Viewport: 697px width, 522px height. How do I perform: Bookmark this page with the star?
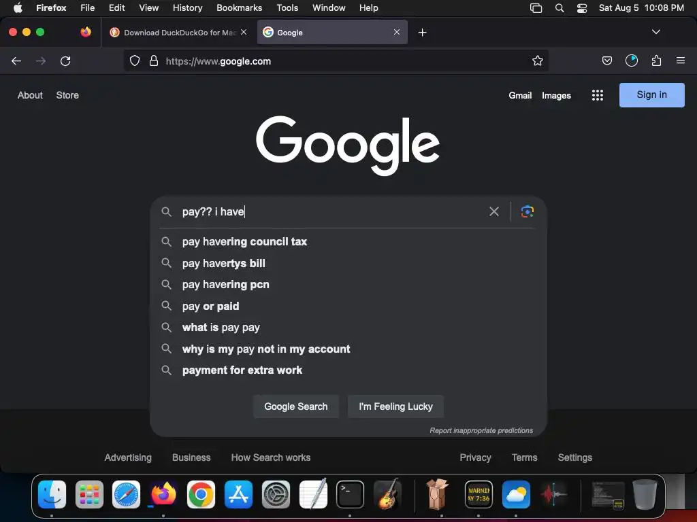(x=538, y=60)
